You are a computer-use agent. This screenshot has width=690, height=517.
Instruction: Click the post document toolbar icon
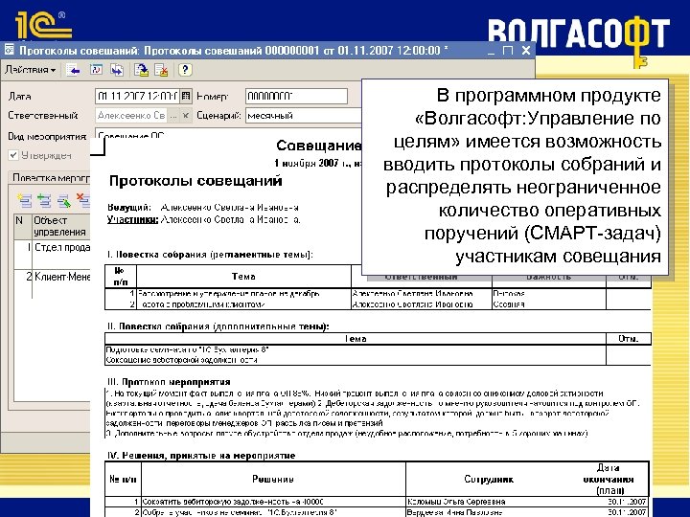point(142,70)
